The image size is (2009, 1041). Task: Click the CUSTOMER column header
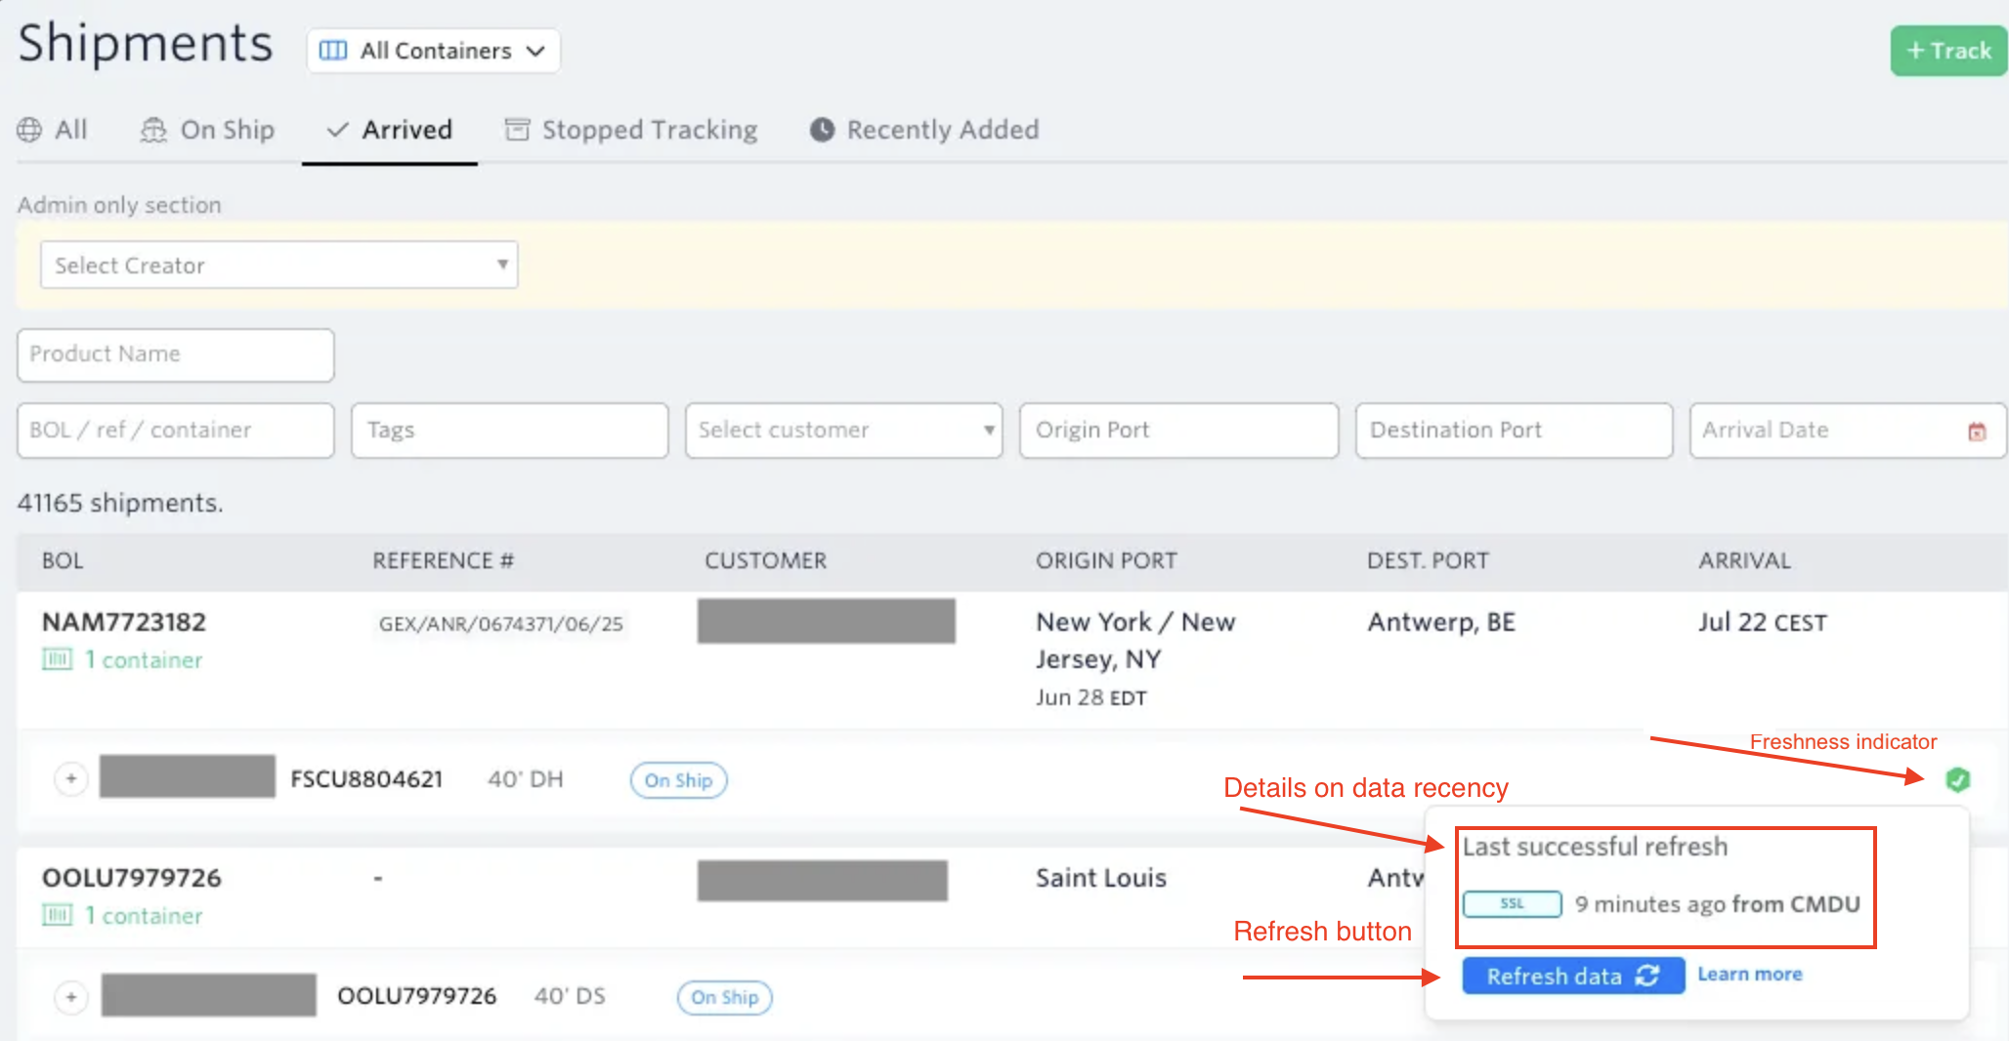pyautogui.click(x=766, y=561)
